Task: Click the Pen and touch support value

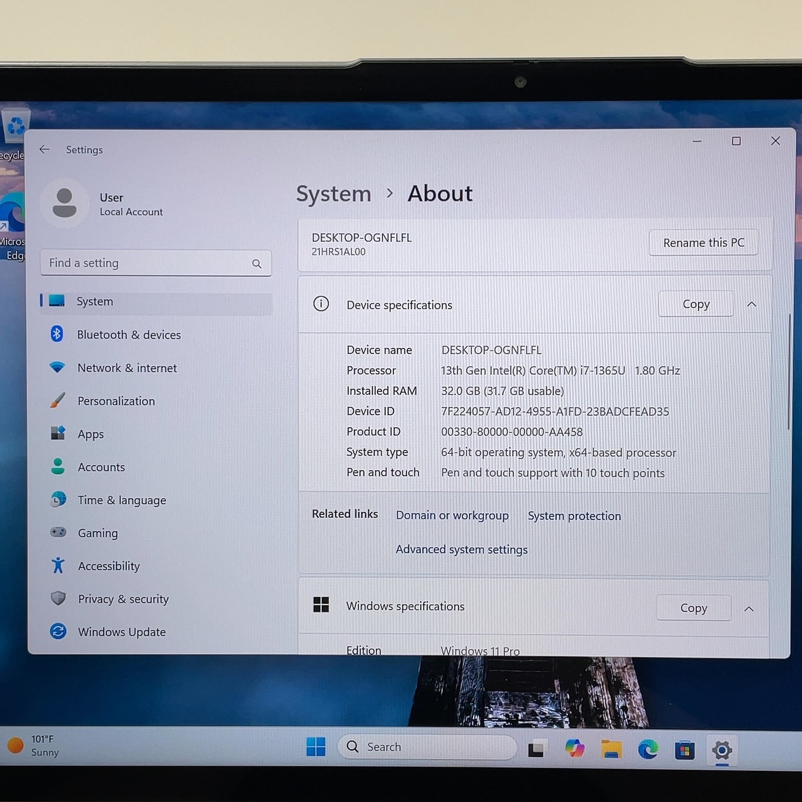Action: pyautogui.click(x=553, y=473)
